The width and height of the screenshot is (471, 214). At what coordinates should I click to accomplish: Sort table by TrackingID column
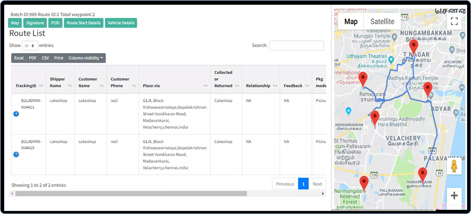(x=41, y=86)
